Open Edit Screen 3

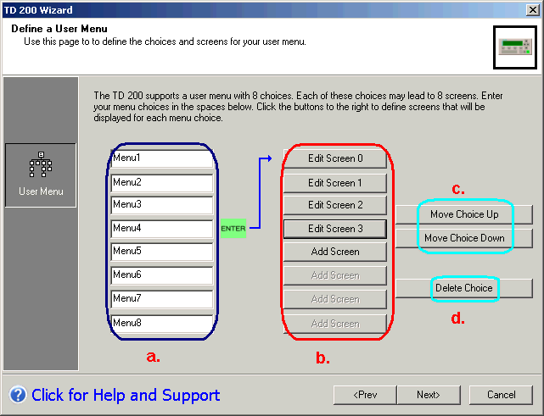coord(335,229)
